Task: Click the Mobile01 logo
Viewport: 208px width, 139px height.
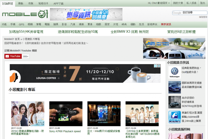Action: (x=25, y=14)
